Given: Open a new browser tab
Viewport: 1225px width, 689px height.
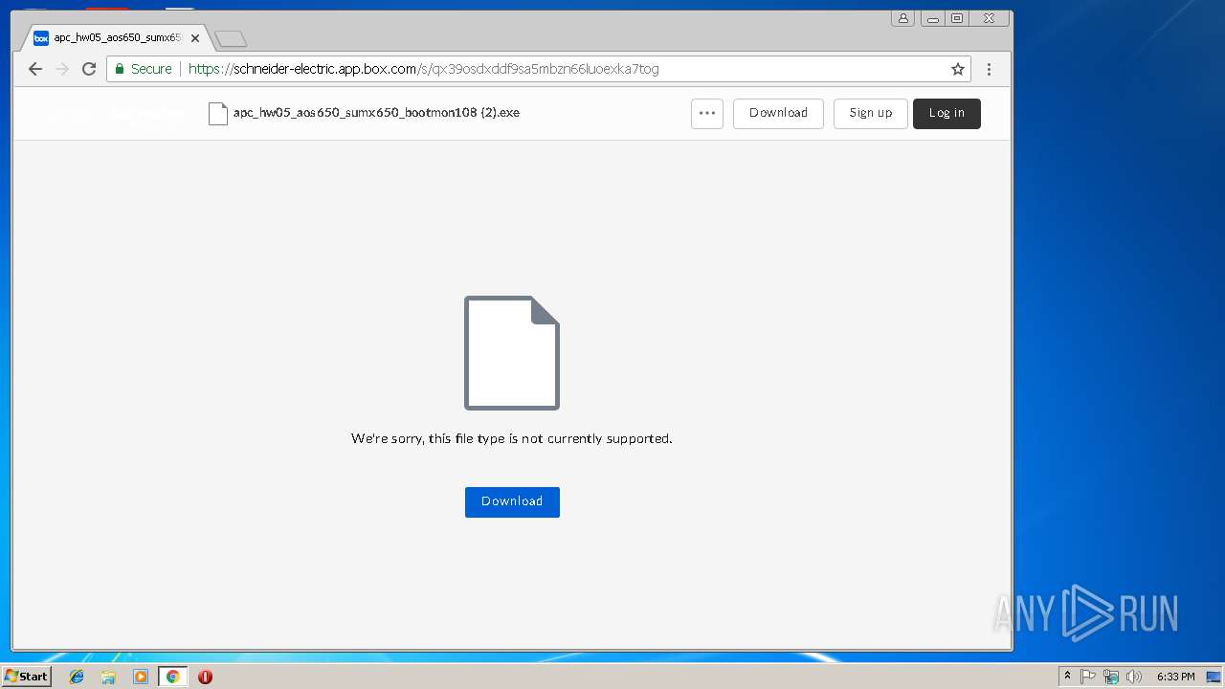Looking at the screenshot, I should (x=231, y=39).
